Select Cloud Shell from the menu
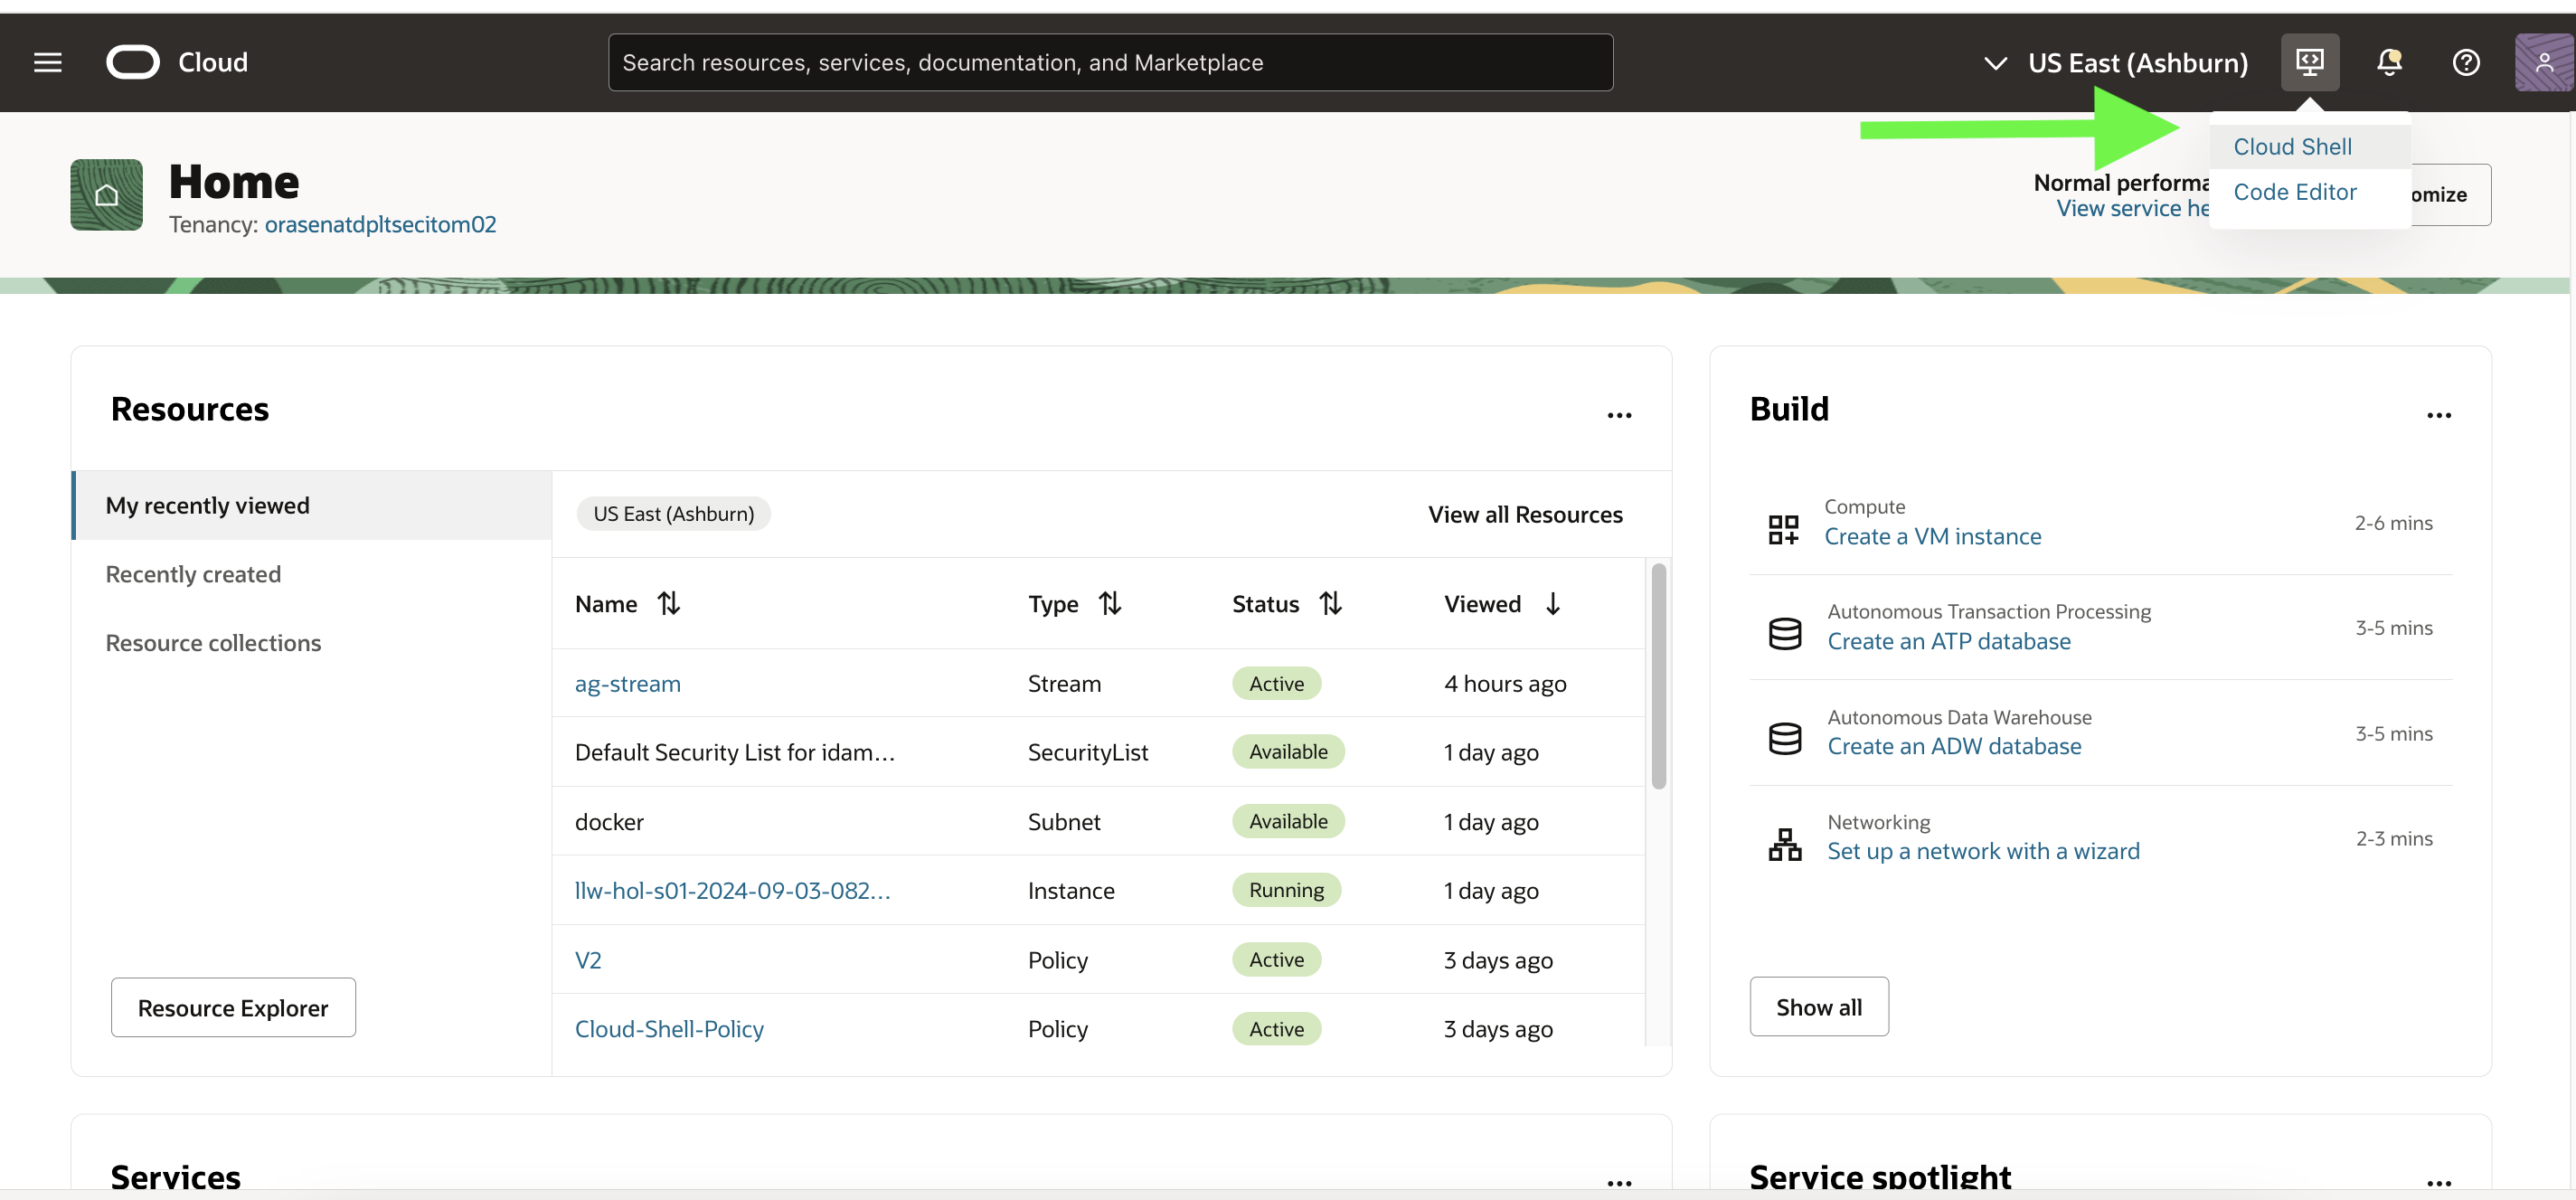Screen dimensions: 2576x1200 pos(2291,146)
